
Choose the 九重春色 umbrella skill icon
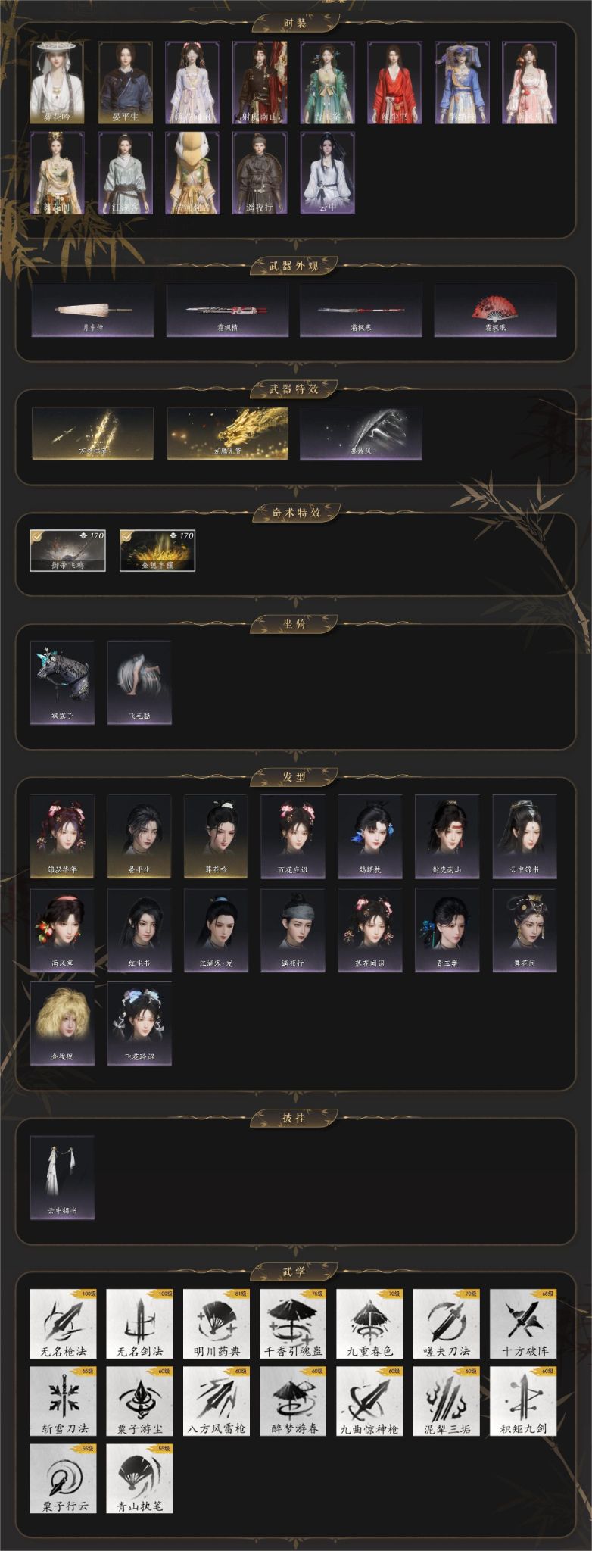(x=369, y=1323)
